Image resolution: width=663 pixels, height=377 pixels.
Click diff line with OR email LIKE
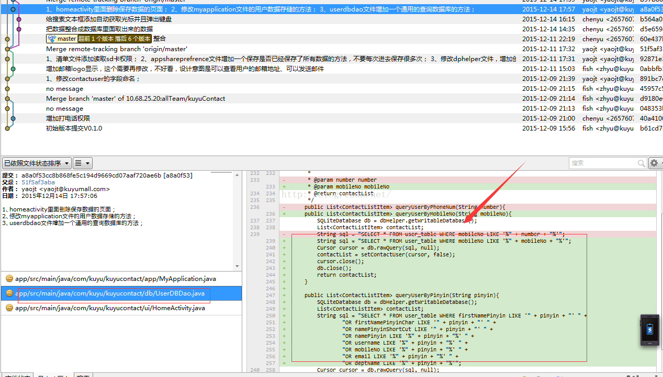point(400,356)
